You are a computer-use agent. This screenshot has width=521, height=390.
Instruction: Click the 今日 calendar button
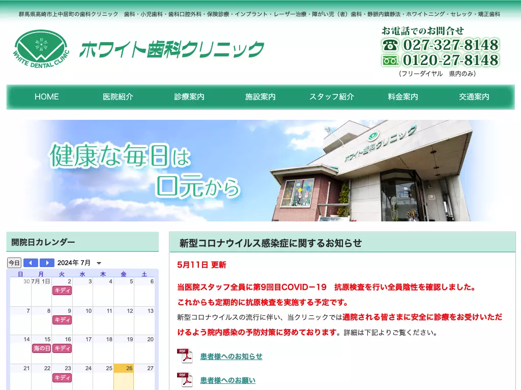(14, 263)
